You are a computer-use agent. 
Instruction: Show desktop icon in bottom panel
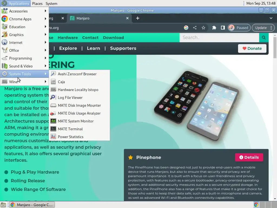pyautogui.click(x=3, y=205)
